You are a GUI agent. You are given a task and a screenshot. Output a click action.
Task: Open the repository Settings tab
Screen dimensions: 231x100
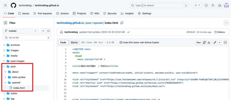click(145, 13)
